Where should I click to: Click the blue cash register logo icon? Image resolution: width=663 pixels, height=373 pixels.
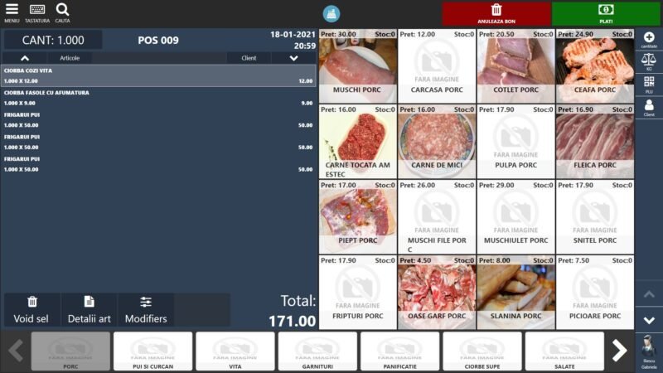[x=331, y=13]
